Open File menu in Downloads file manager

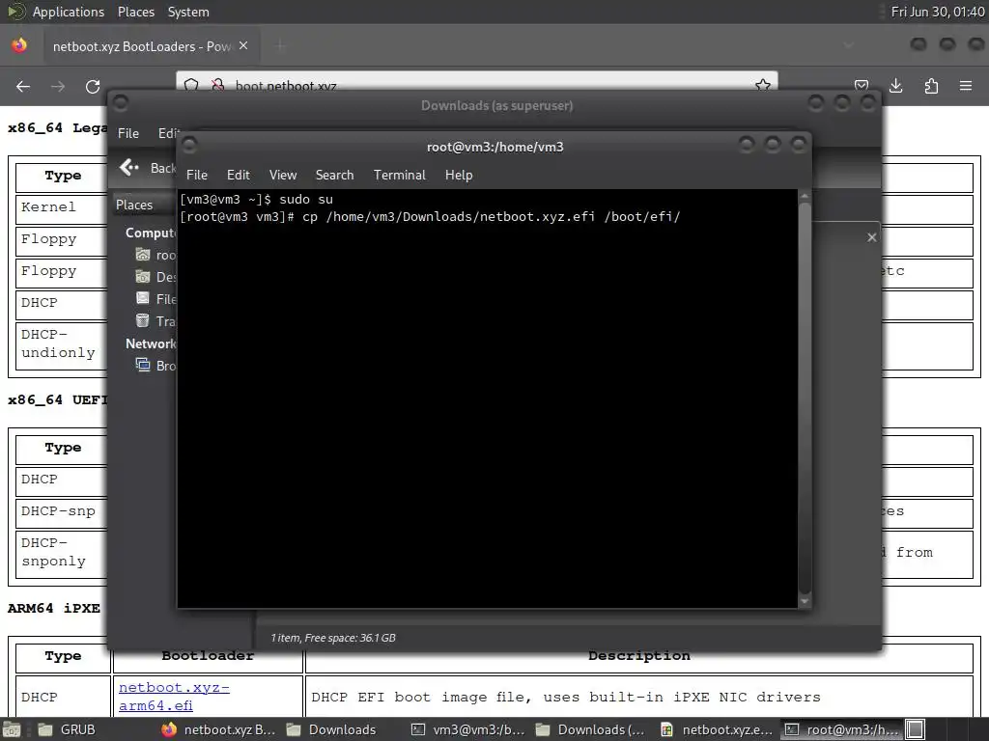[128, 133]
